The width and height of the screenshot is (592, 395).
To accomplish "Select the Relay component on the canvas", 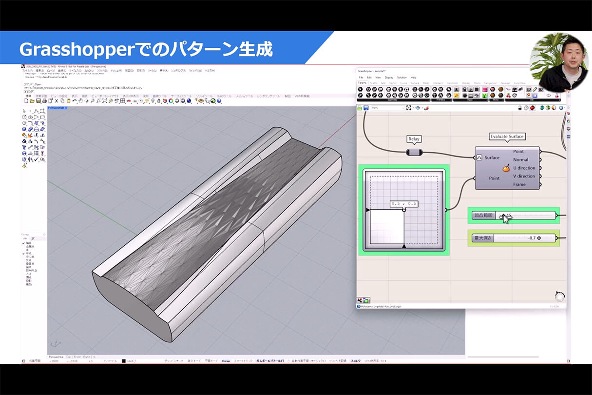I will pos(414,153).
